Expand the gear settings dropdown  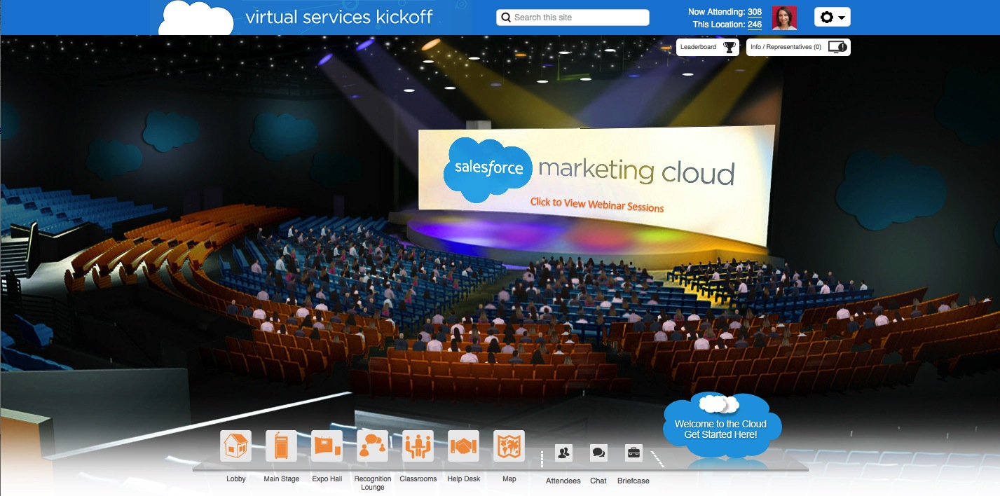pyautogui.click(x=833, y=18)
